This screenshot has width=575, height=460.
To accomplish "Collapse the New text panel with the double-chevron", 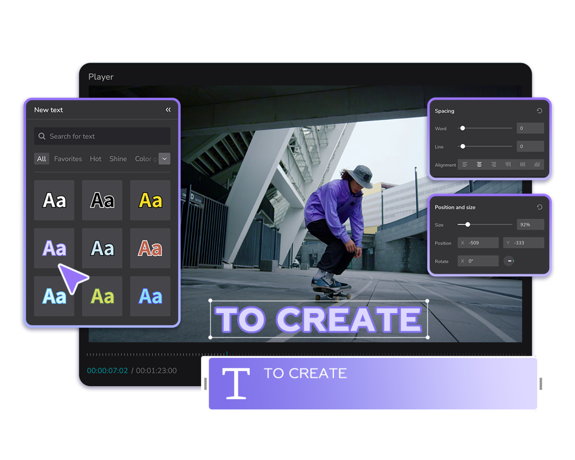I will (x=168, y=109).
